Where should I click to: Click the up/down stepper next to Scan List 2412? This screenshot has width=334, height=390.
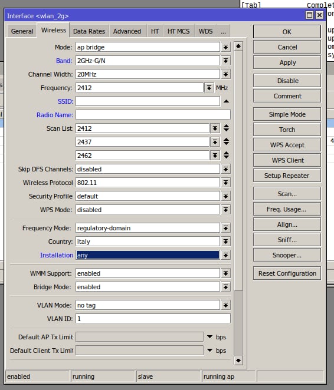226,128
